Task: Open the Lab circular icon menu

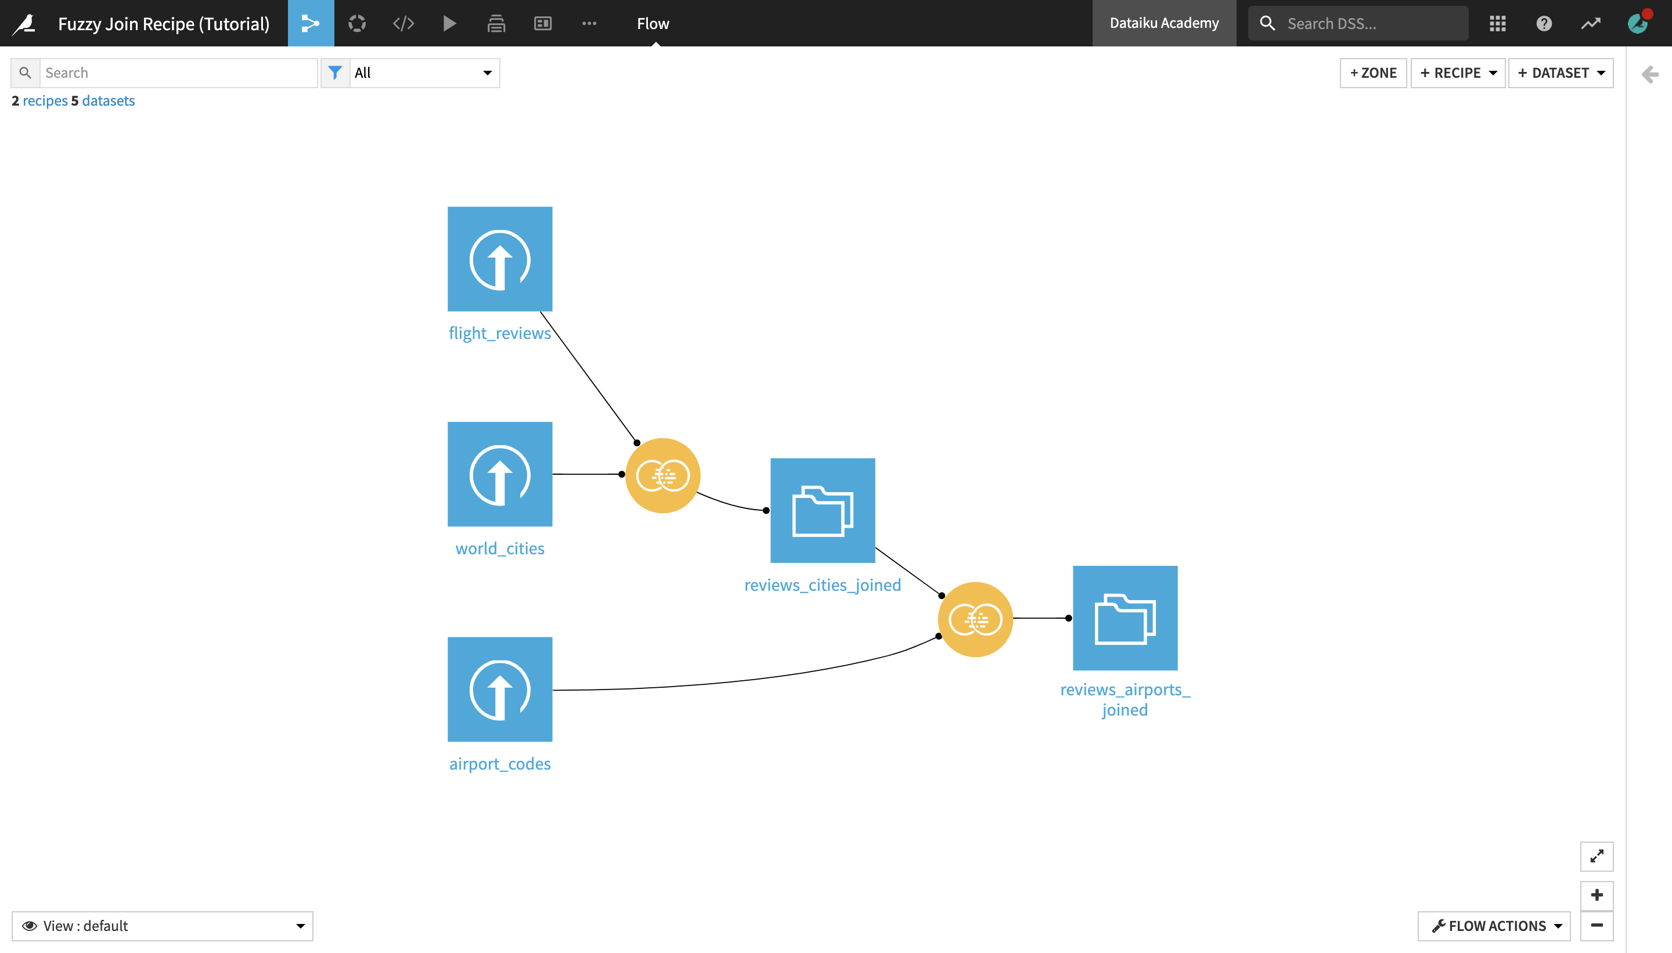Action: 357,24
